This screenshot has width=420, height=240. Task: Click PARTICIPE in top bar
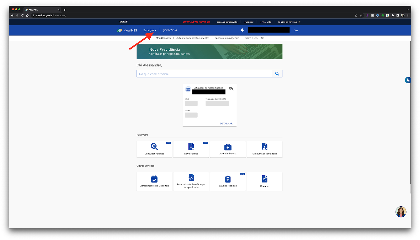click(249, 22)
